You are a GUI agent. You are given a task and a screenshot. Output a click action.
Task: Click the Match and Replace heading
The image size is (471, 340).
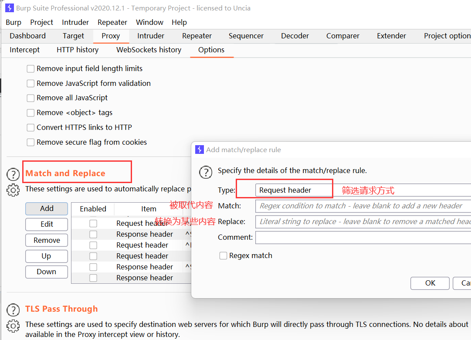click(x=65, y=173)
